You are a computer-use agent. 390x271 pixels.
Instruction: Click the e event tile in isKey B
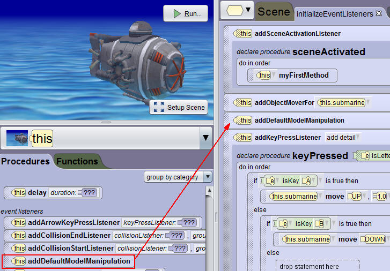(x=283, y=224)
